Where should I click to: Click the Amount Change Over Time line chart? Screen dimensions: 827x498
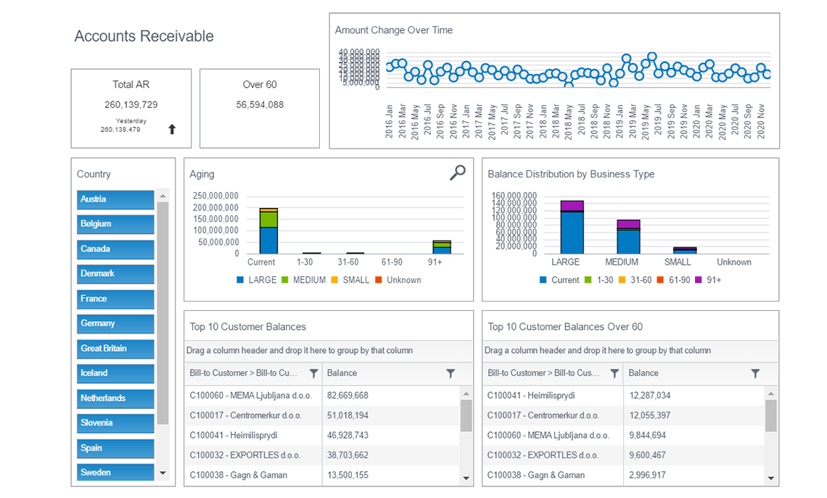click(x=578, y=69)
